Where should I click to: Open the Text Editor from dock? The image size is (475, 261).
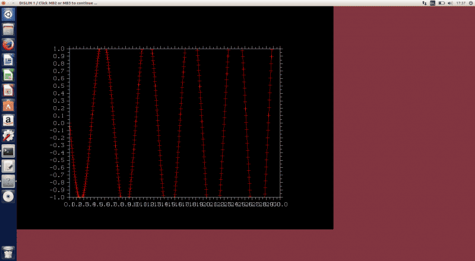point(8,166)
